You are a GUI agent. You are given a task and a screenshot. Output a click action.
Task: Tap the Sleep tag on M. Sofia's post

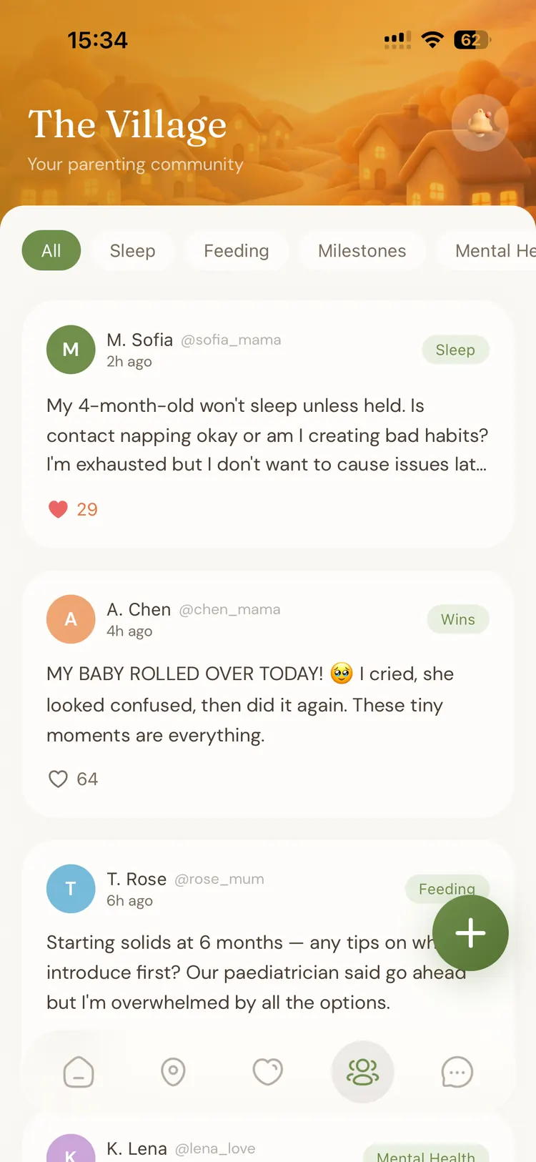coord(455,350)
